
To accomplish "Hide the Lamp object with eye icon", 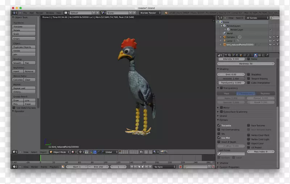I will tap(270, 41).
